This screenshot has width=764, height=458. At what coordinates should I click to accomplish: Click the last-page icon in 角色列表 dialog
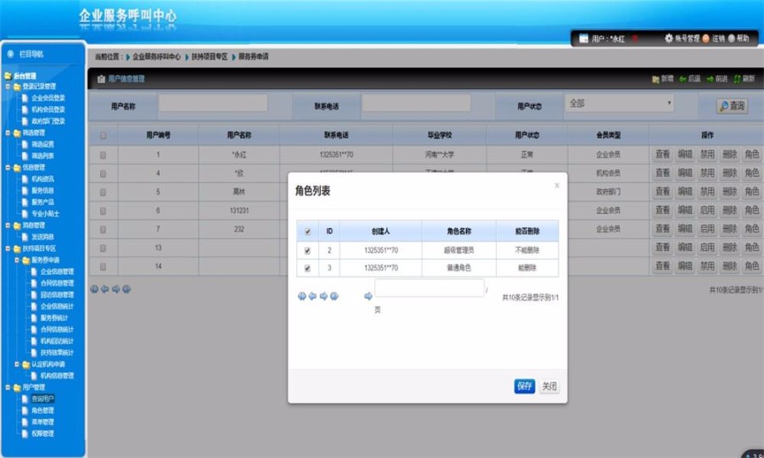(x=334, y=296)
